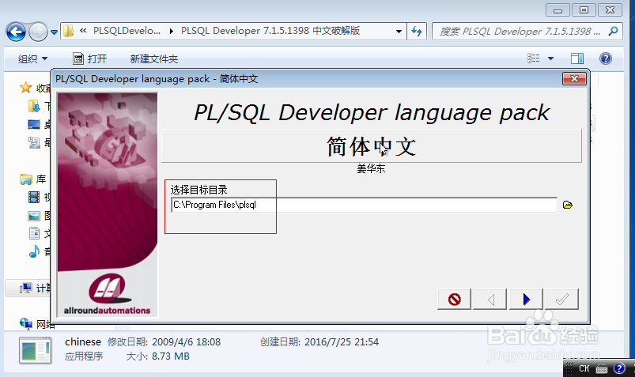Click language bar help icon
635x377 pixels.
point(619,368)
